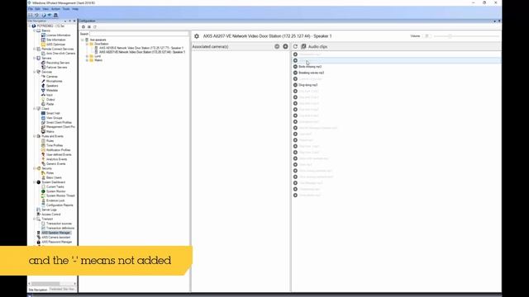
Task: Open the Tools menu
Action: point(66,9)
